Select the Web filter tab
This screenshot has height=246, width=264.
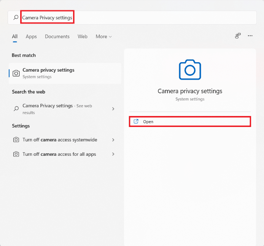click(x=83, y=36)
